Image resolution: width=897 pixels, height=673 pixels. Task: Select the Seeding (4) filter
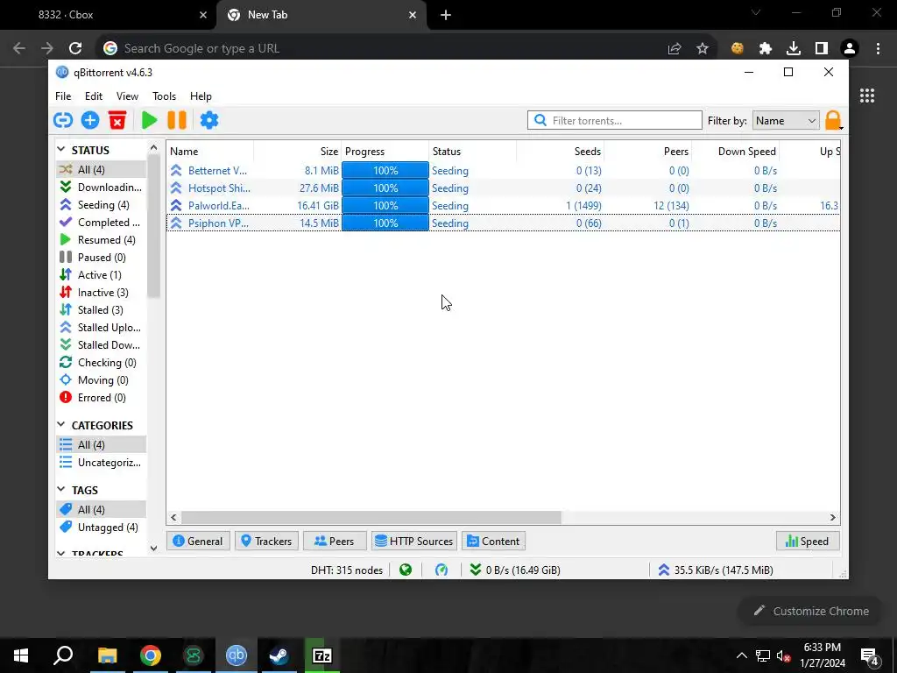point(102,205)
